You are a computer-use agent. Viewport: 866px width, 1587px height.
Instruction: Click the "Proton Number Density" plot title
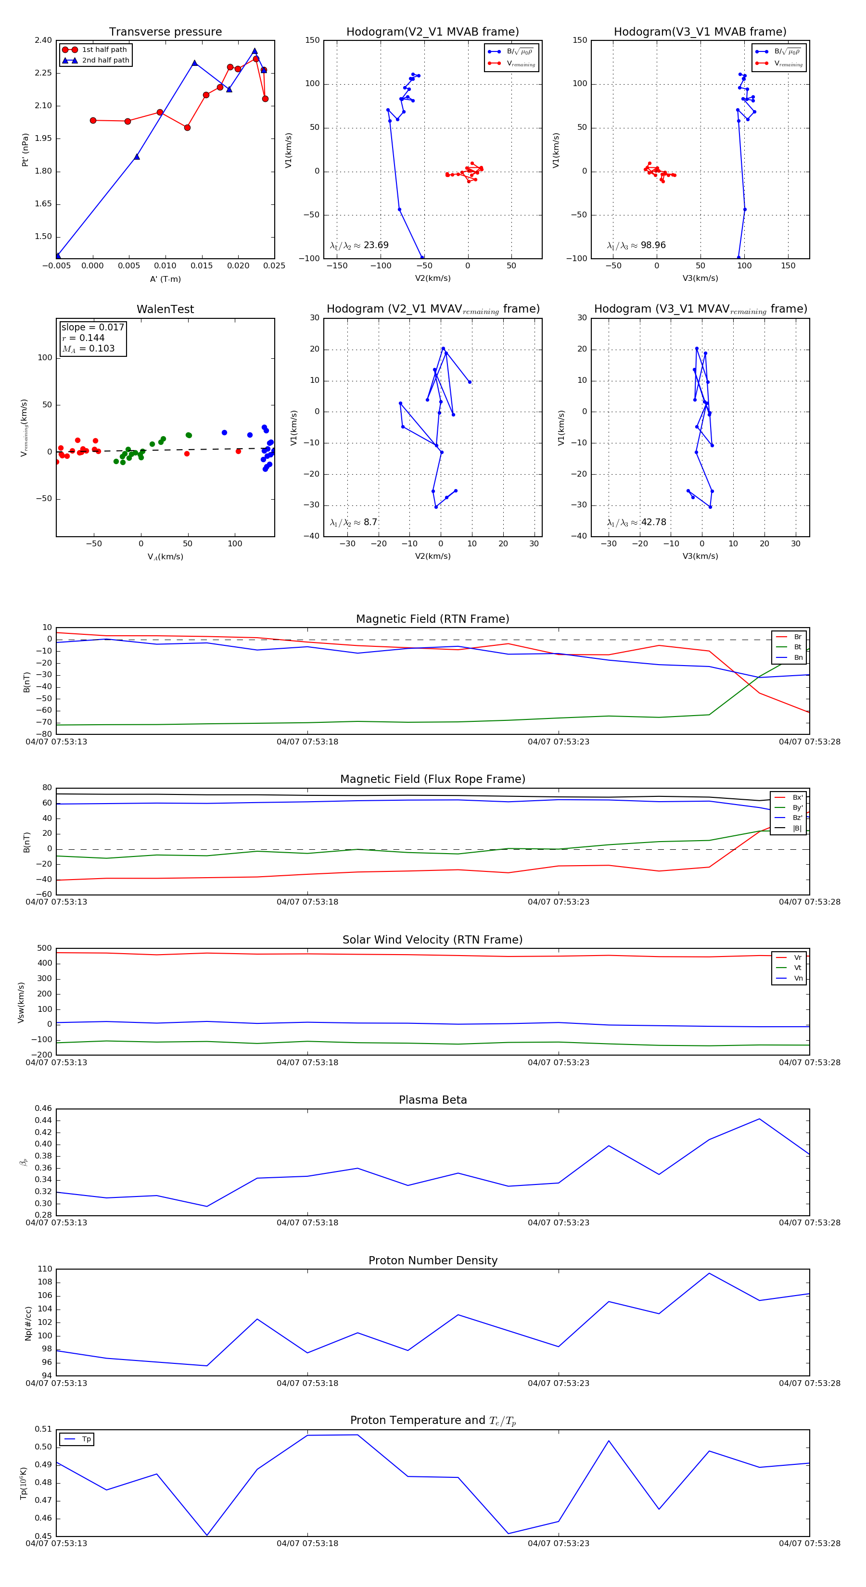click(433, 1260)
